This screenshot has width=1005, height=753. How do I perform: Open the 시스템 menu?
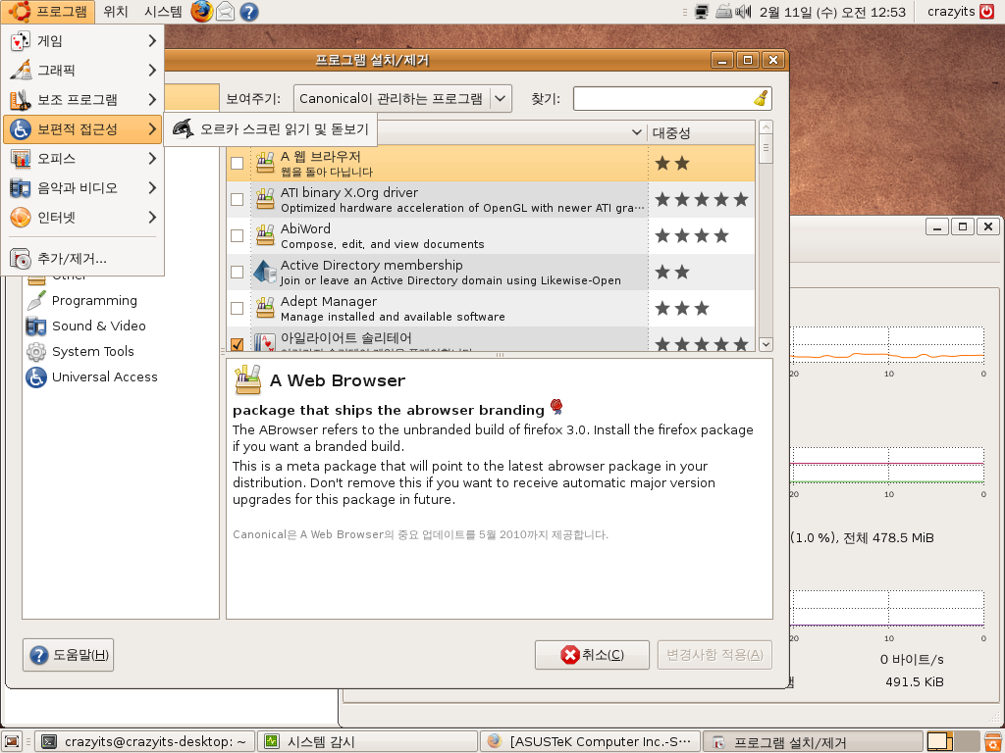(163, 12)
